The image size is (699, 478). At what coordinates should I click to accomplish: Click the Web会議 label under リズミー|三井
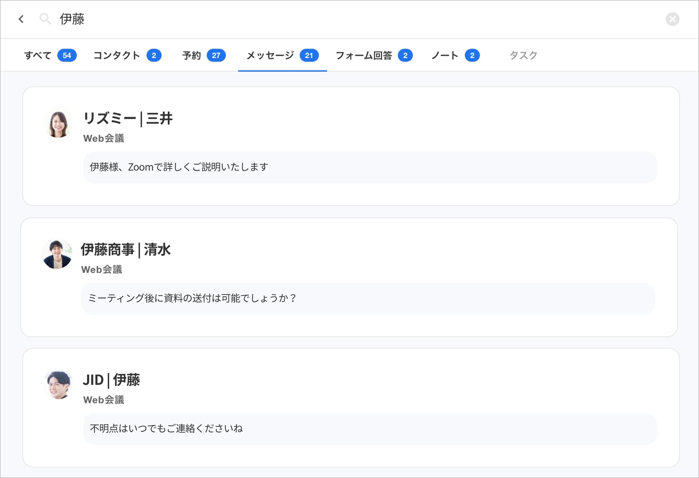coord(104,138)
